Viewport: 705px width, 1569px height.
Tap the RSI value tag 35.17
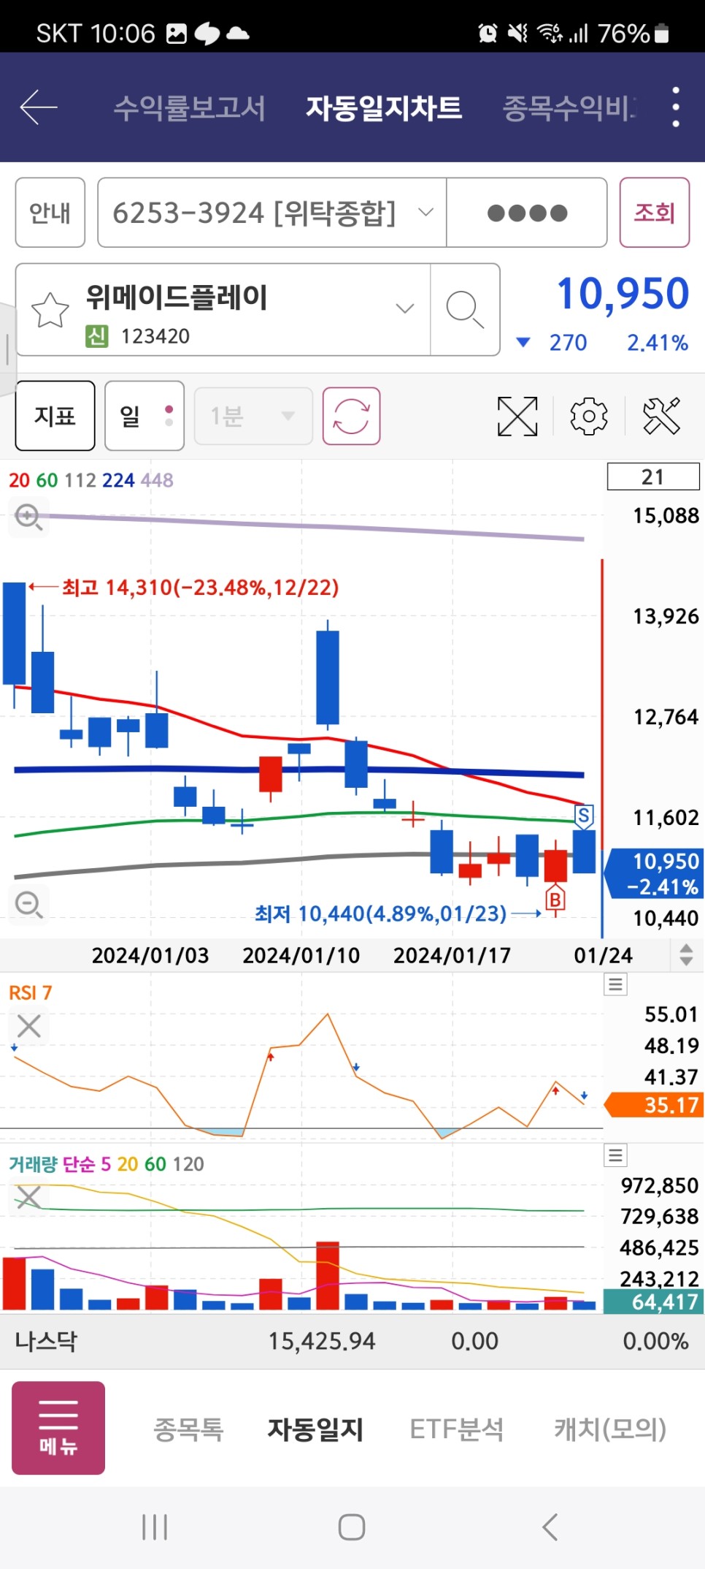click(x=655, y=1104)
